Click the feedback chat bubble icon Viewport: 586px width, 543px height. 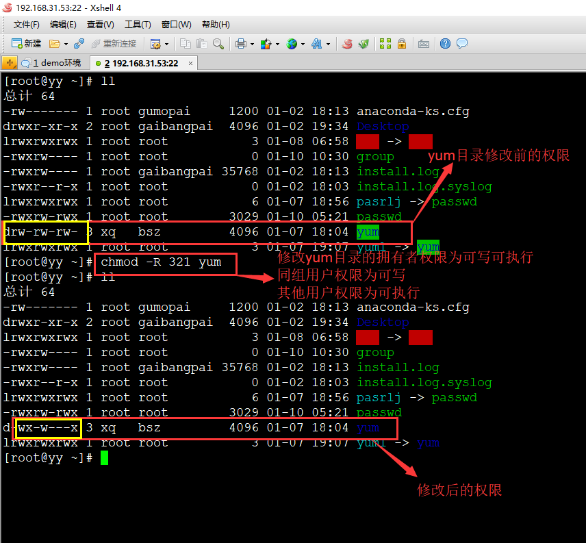[x=463, y=43]
